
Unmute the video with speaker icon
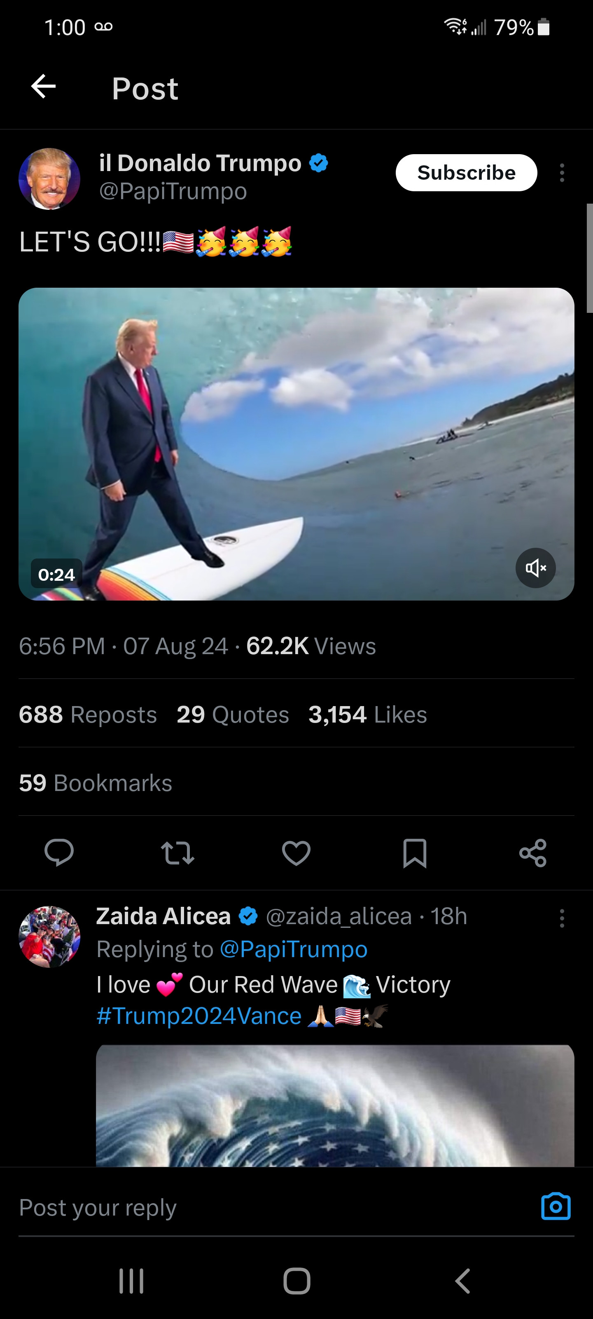(535, 568)
